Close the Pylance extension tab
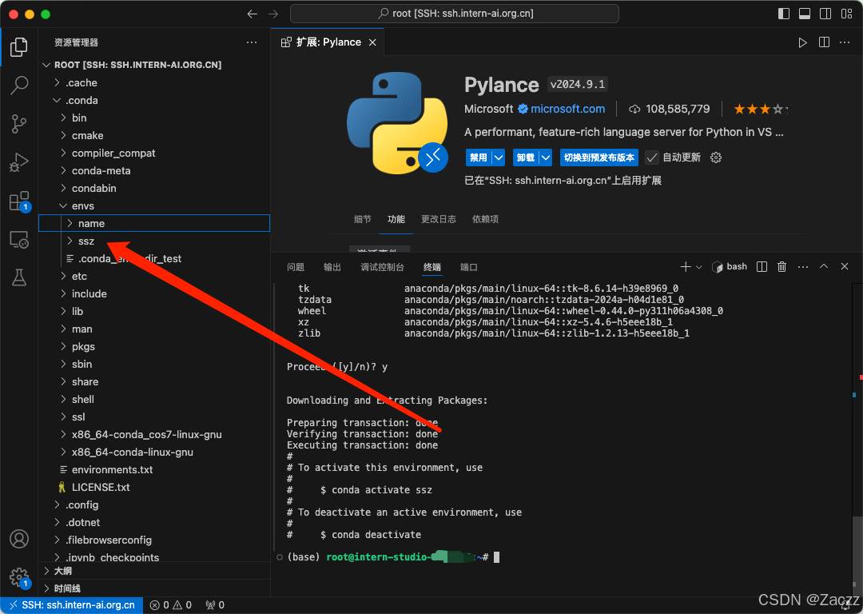863x614 pixels. (x=372, y=42)
